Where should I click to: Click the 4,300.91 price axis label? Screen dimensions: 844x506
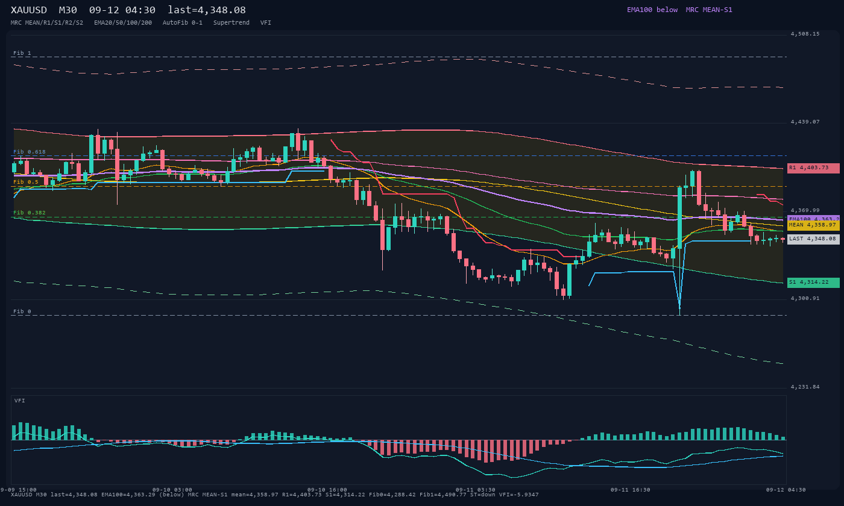pos(805,299)
